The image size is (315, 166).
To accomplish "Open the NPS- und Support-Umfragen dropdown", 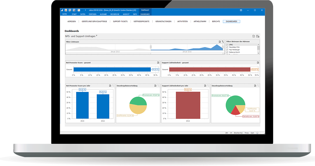I will click(x=97, y=36).
